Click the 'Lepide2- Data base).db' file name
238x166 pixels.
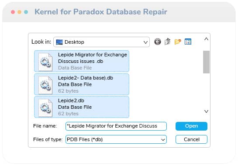tap(86, 78)
